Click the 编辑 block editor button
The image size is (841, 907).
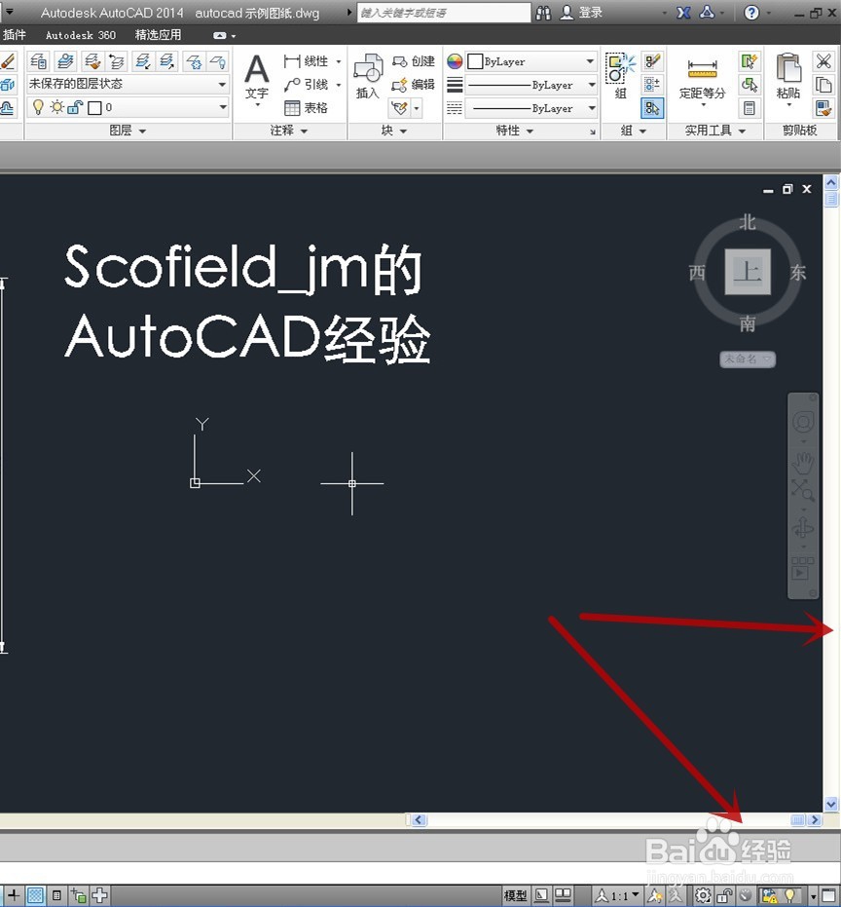413,85
